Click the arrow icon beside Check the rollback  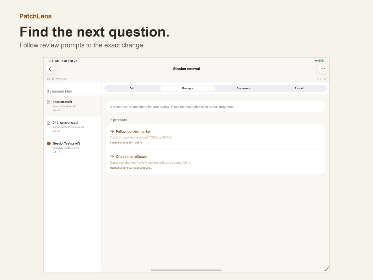tap(112, 157)
